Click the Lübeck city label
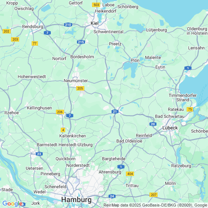Image resolution: width=208 pixels, height=208 pixels. 170,128
